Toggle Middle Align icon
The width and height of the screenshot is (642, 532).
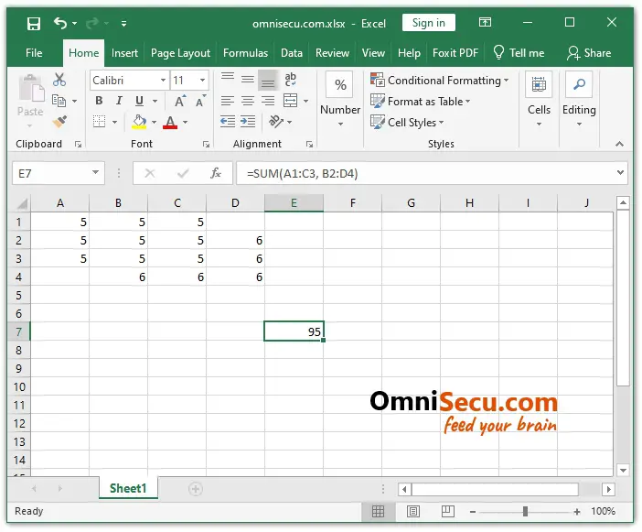click(x=248, y=79)
